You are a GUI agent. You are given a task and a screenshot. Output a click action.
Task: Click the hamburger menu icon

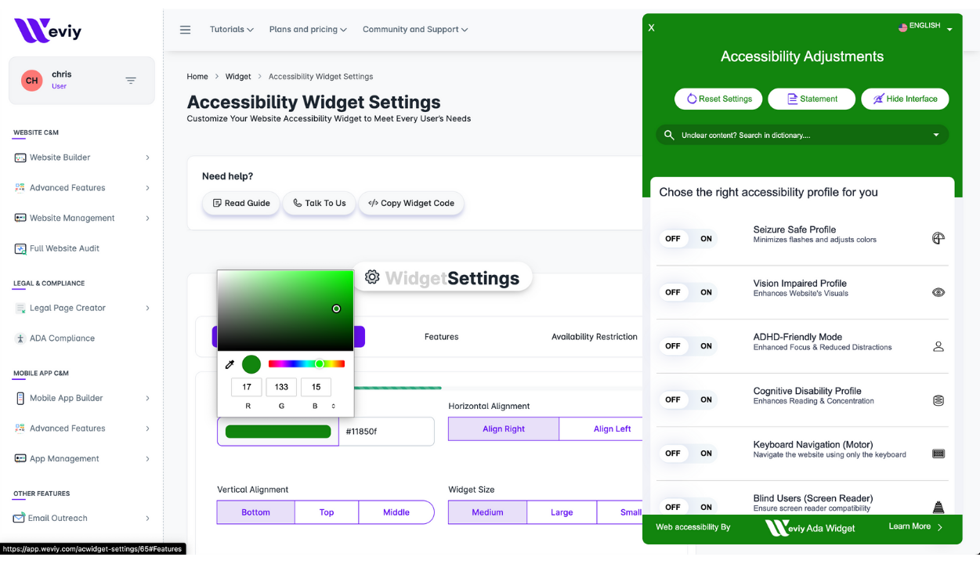(185, 30)
